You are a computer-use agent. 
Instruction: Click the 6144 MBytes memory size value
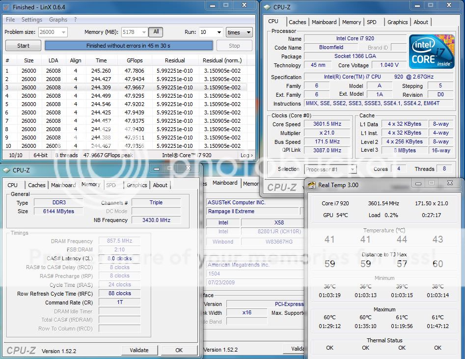58,211
